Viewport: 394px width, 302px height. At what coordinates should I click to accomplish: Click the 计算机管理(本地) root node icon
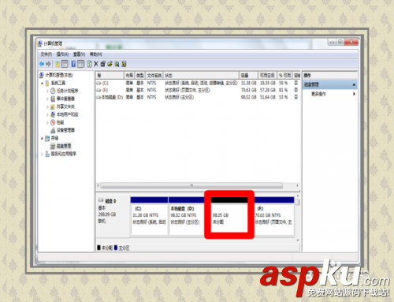coord(42,76)
